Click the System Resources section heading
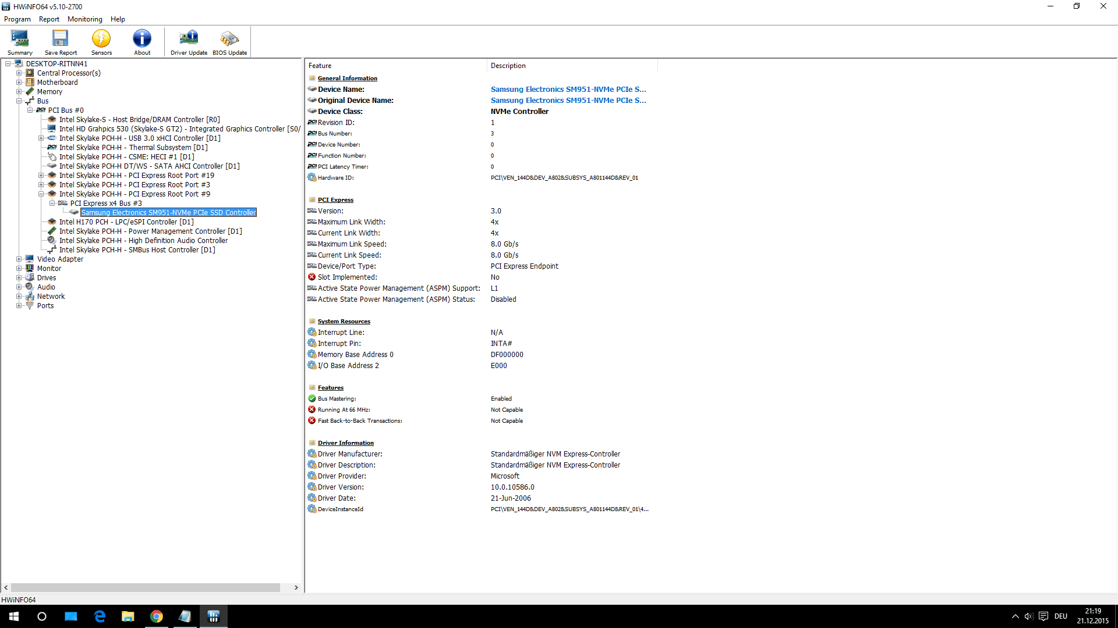The height and width of the screenshot is (628, 1118). [344, 322]
